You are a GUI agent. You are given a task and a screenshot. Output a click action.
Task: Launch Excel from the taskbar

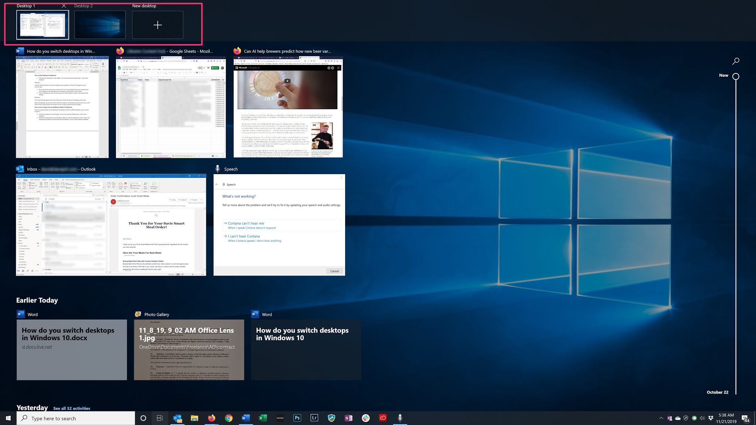(263, 418)
